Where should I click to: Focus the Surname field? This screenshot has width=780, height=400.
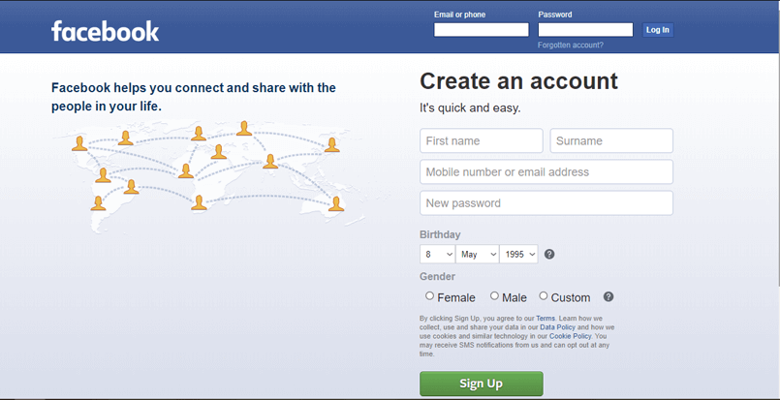(611, 140)
